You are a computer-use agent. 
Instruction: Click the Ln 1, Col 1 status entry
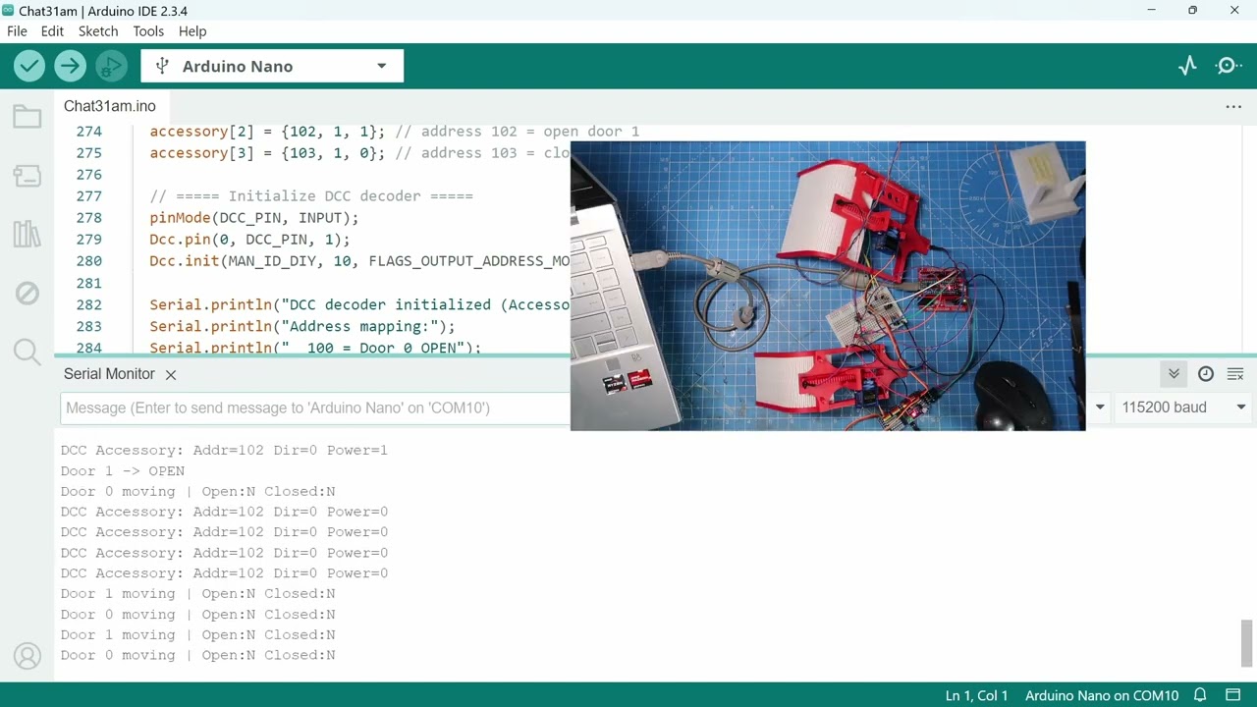click(x=976, y=695)
